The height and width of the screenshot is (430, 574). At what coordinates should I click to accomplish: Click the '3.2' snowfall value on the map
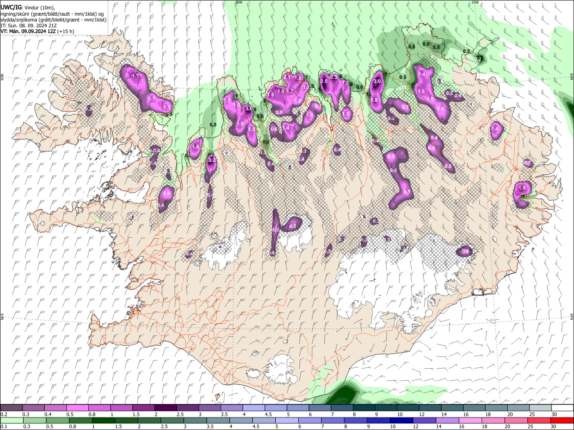click(x=213, y=160)
